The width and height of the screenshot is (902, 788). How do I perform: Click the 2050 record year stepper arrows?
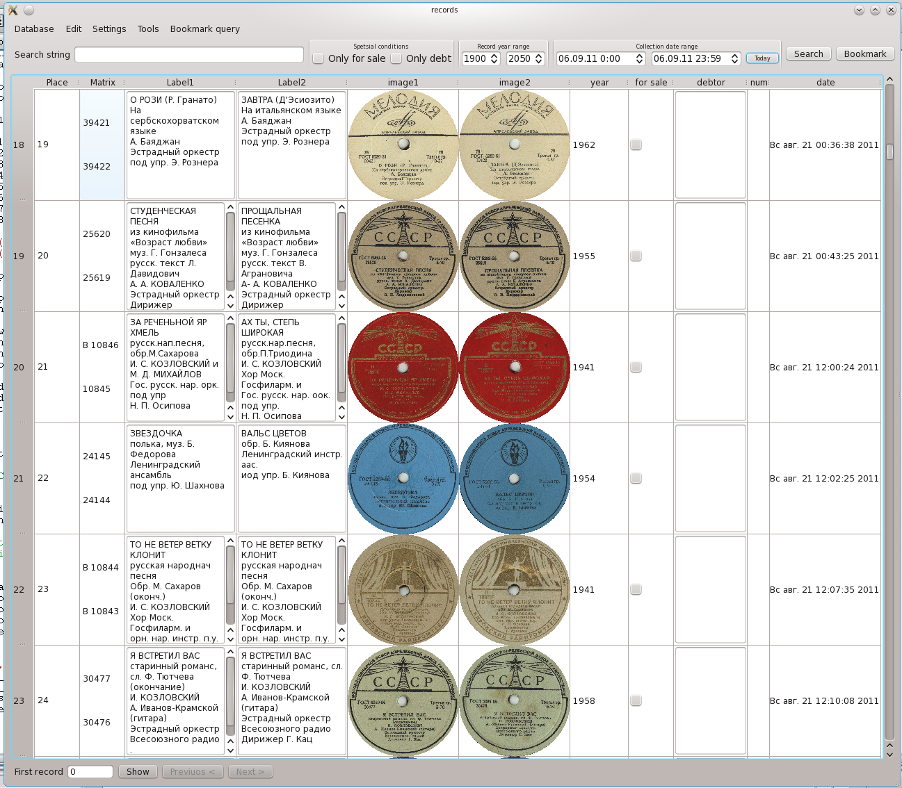[x=539, y=58]
